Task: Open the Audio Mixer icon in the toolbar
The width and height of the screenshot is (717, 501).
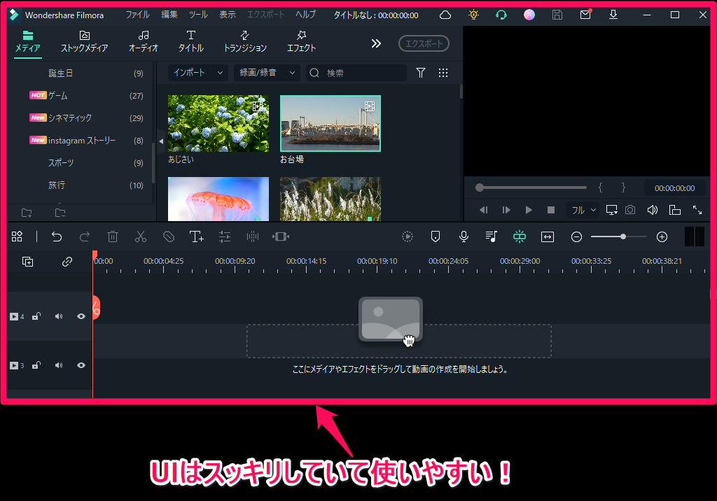Action: click(x=492, y=237)
